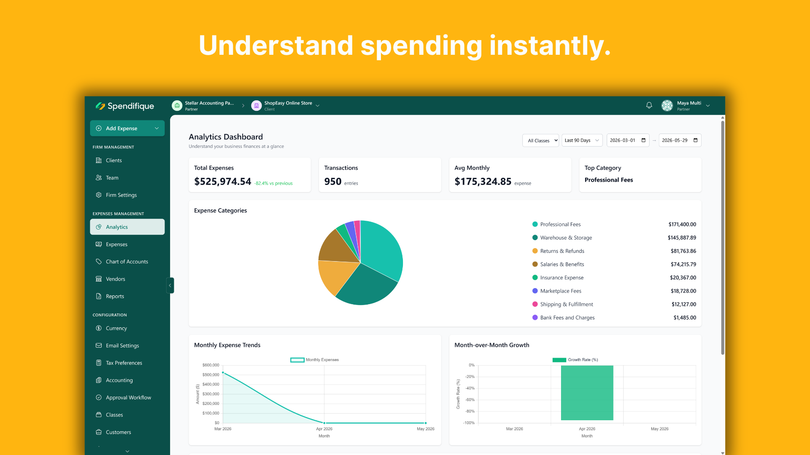Toggle the Growth Rate (%) legend
Screen dimensions: 810x455
point(575,360)
